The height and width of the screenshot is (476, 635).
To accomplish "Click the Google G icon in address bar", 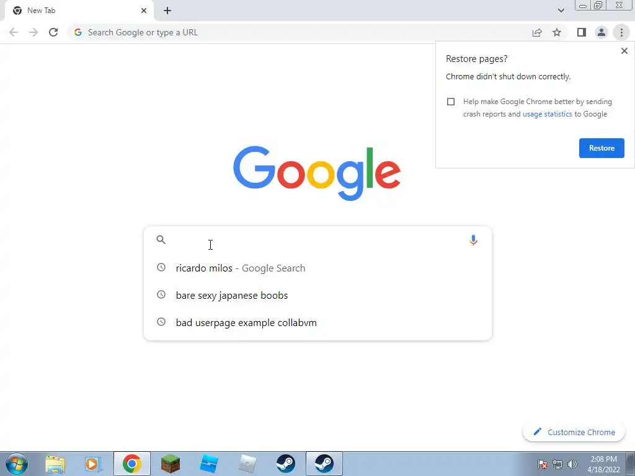I will tap(78, 32).
